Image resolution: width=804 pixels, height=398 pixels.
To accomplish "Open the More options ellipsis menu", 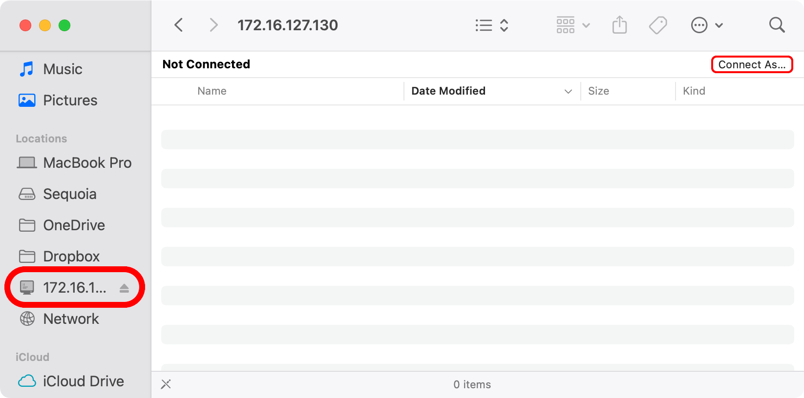I will coord(699,25).
